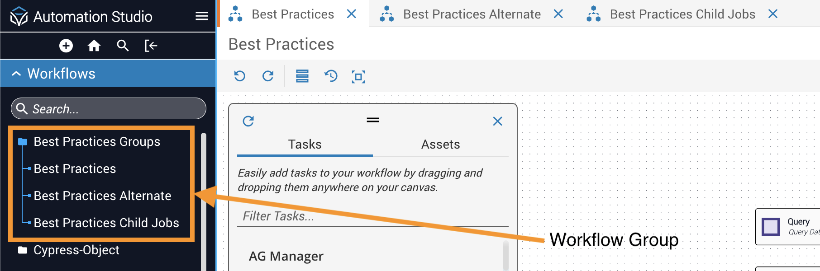Click the collapse sidebar arrow icon

[151, 46]
